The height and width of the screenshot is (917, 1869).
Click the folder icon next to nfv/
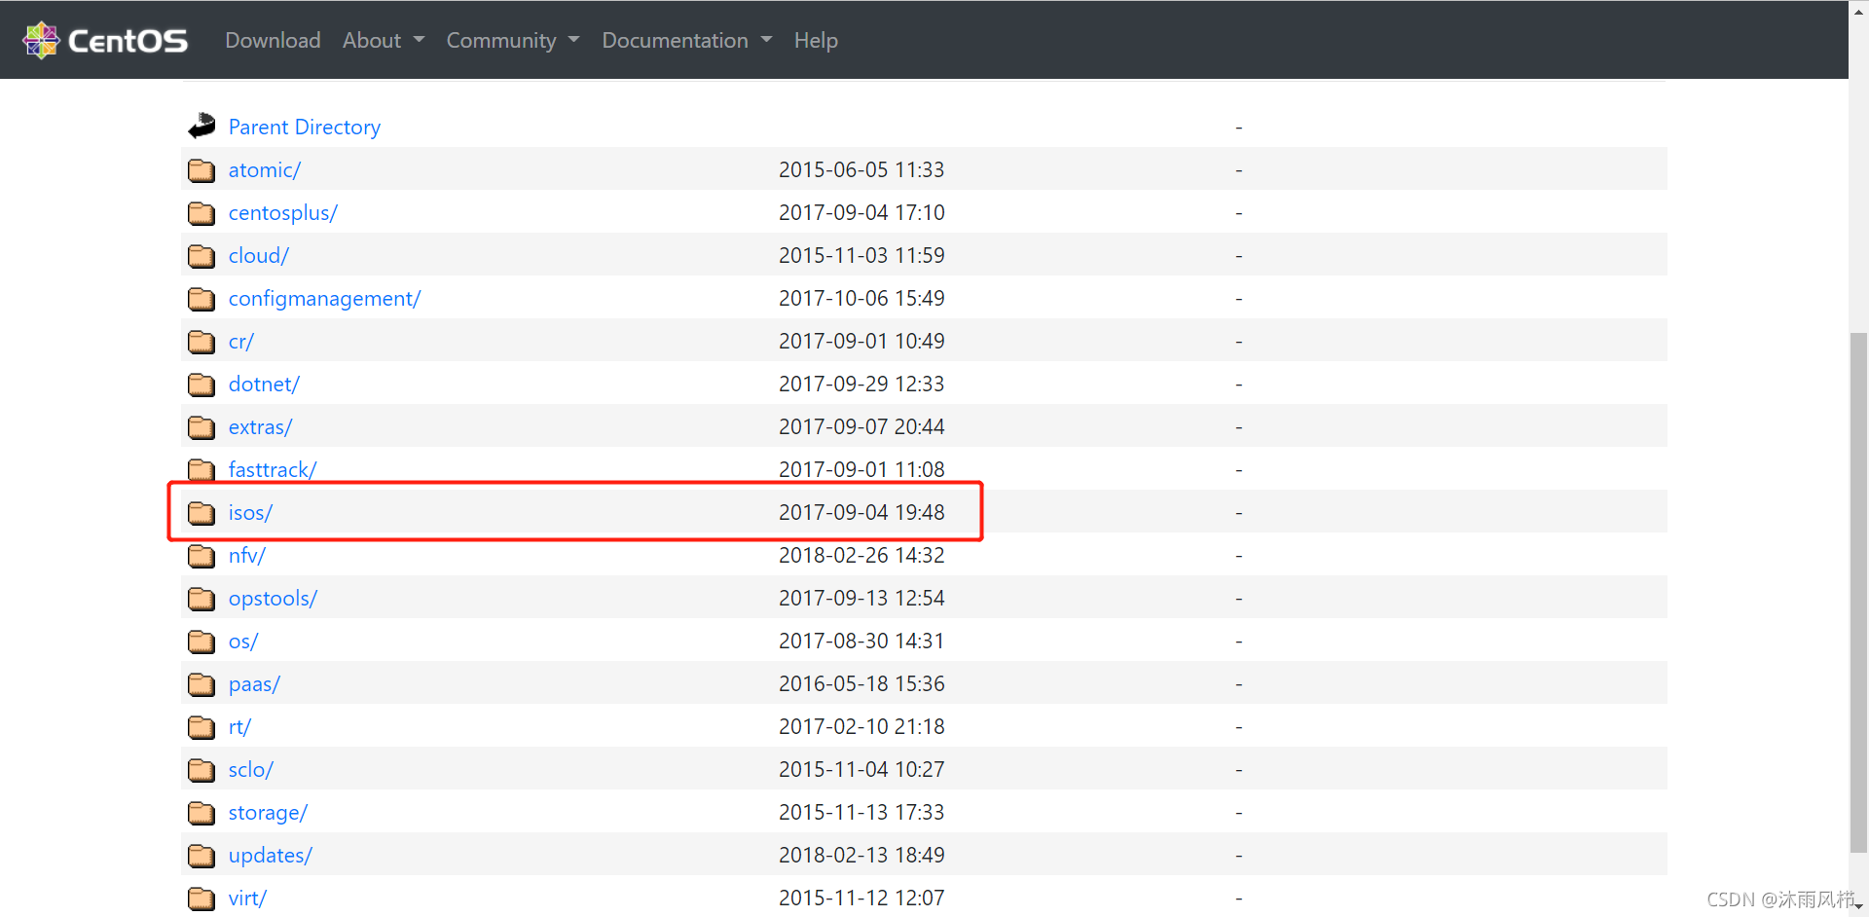point(202,556)
